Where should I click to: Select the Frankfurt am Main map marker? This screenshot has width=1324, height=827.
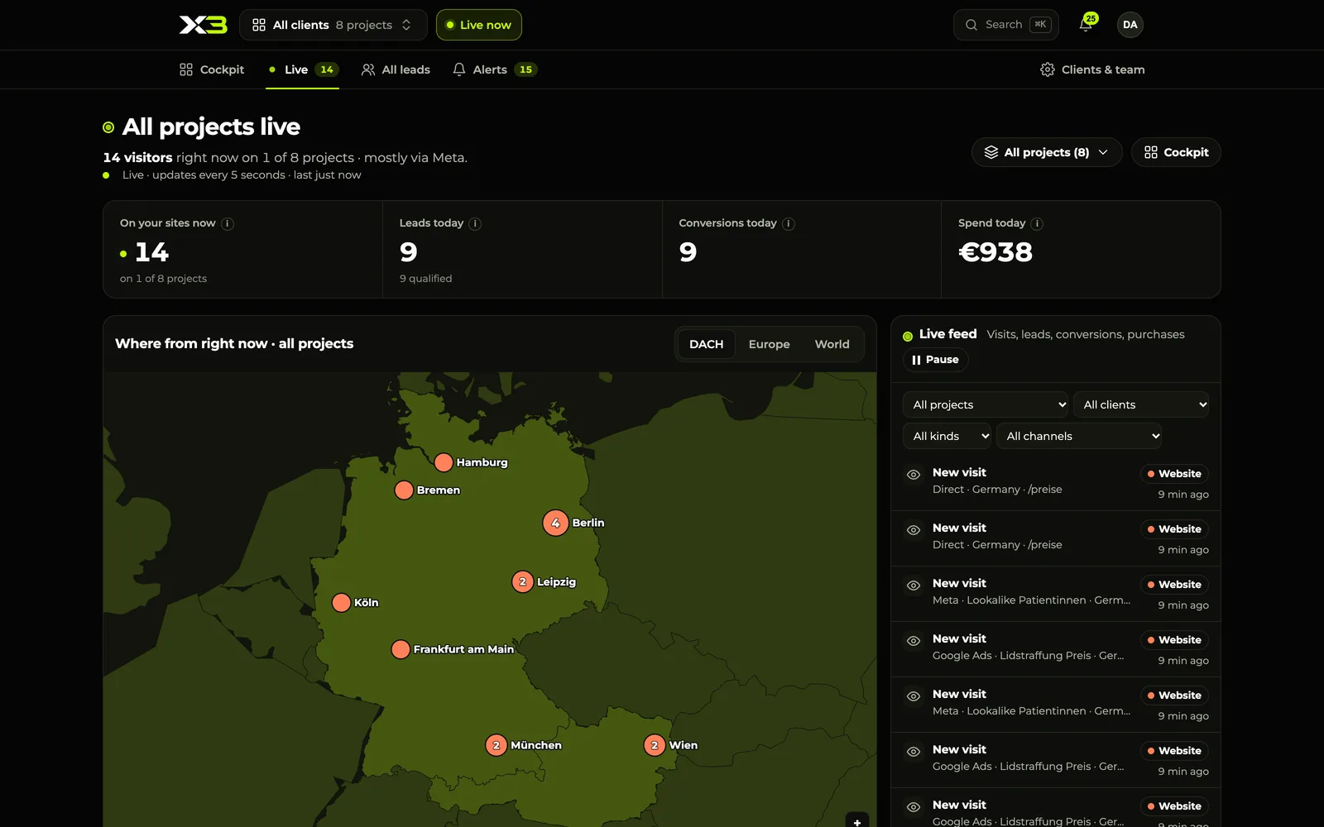(x=401, y=649)
